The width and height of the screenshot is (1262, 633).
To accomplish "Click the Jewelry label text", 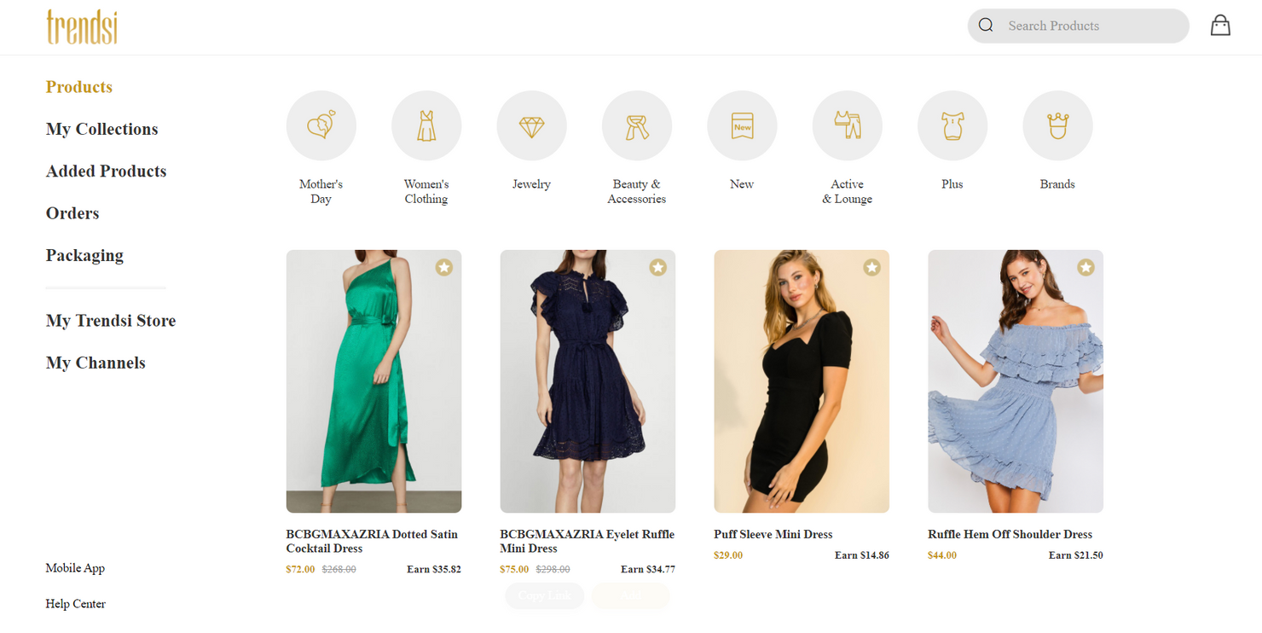I will point(532,184).
